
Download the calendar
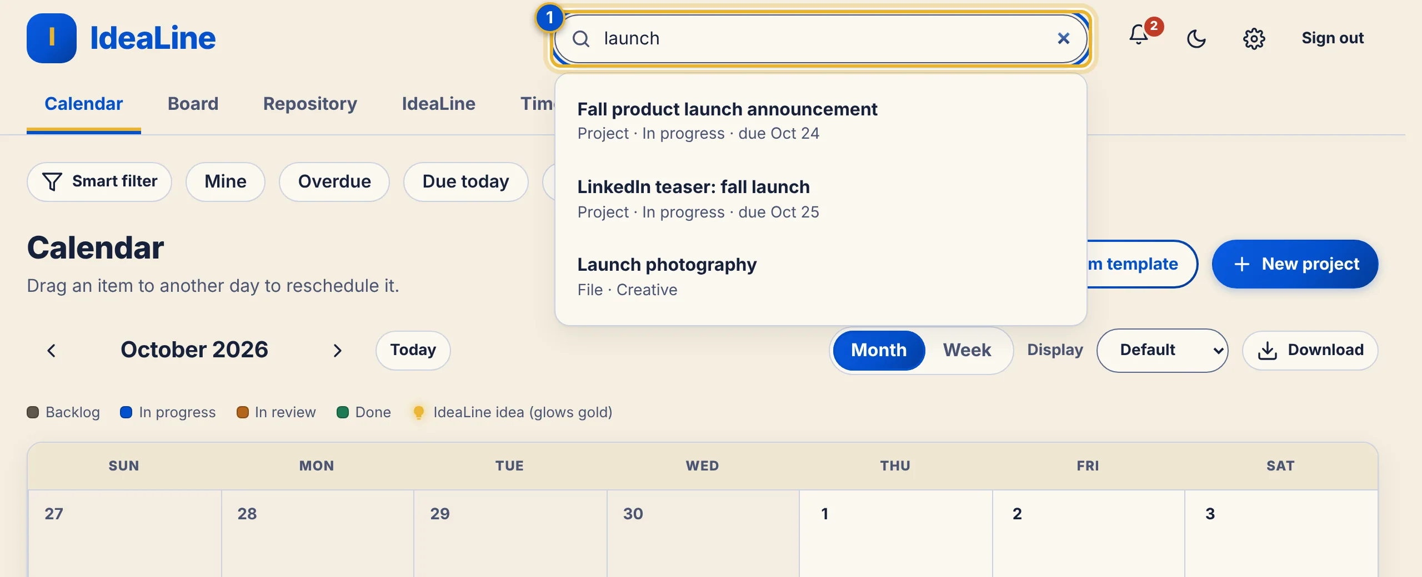point(1310,350)
